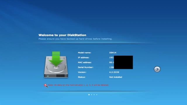Click the hard drive install icon

tap(56, 65)
